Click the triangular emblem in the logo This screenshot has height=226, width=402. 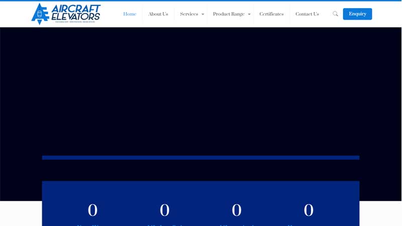(39, 14)
